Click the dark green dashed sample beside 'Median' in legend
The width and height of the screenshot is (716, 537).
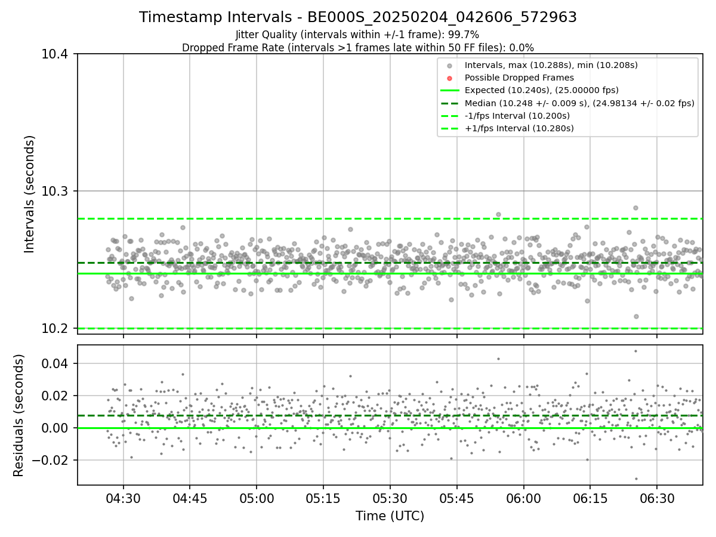[x=450, y=103]
